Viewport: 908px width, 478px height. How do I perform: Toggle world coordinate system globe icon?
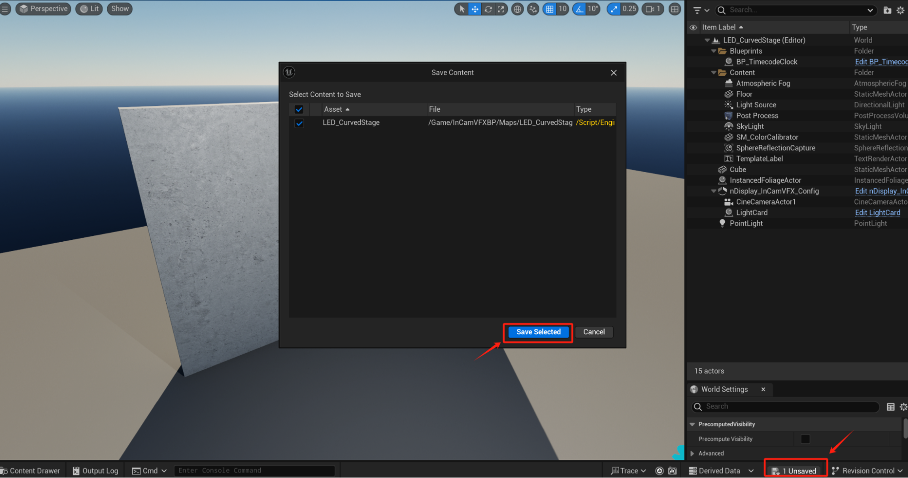[517, 9]
